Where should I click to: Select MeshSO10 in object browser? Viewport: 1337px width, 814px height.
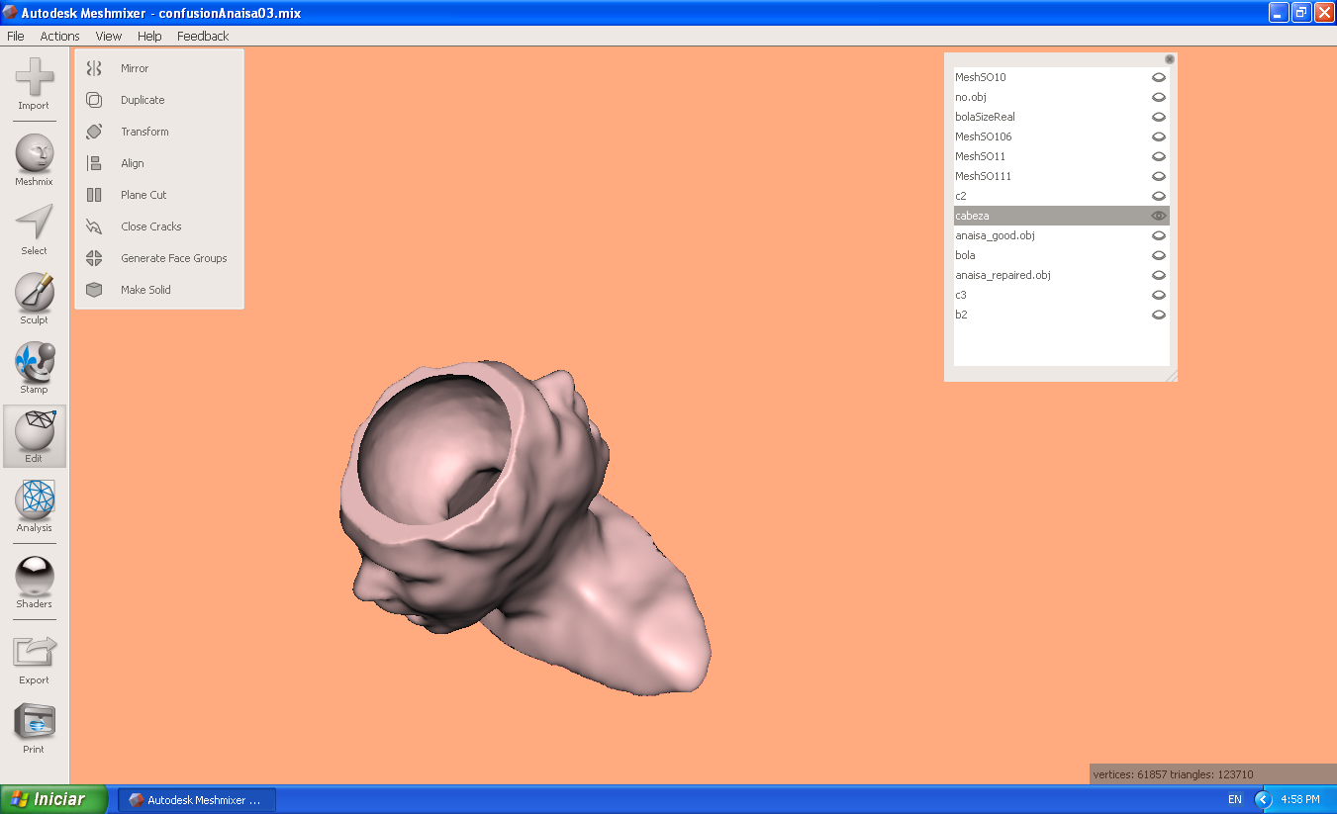coord(981,77)
